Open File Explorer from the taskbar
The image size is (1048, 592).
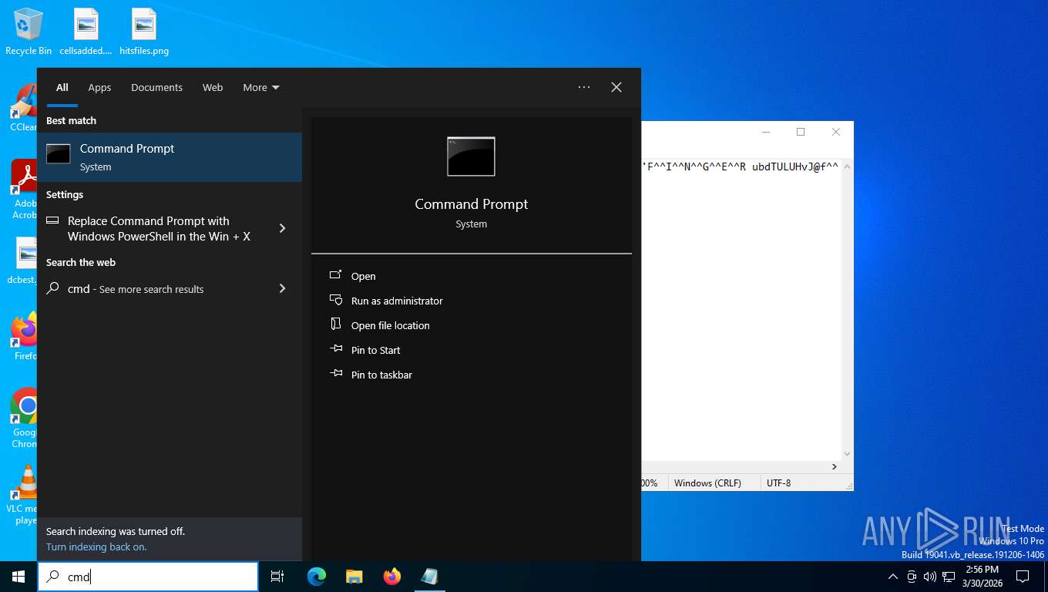pyautogui.click(x=354, y=577)
